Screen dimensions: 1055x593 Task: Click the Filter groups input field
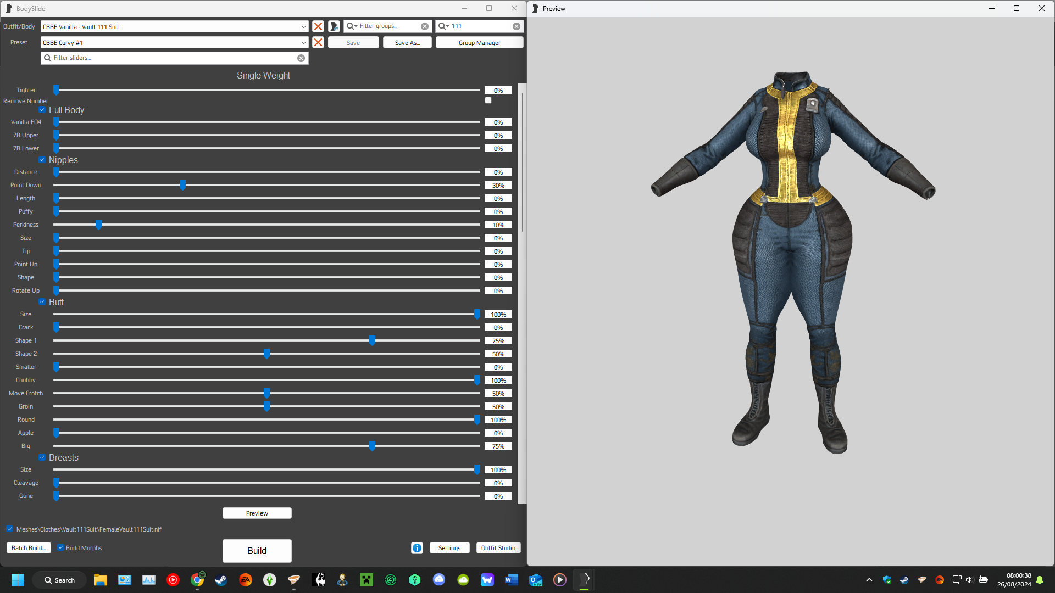388,26
